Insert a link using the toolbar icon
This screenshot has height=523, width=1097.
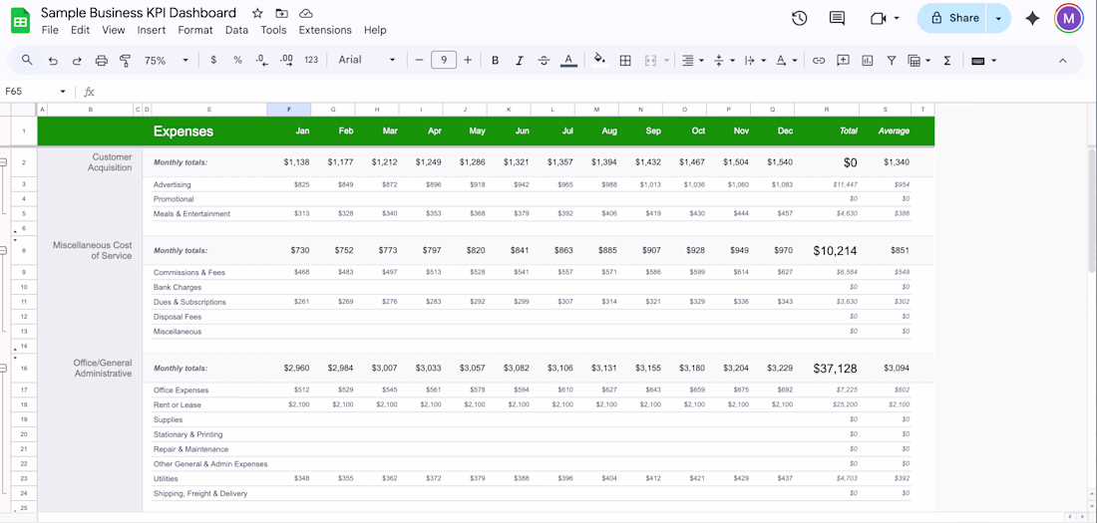[819, 61]
